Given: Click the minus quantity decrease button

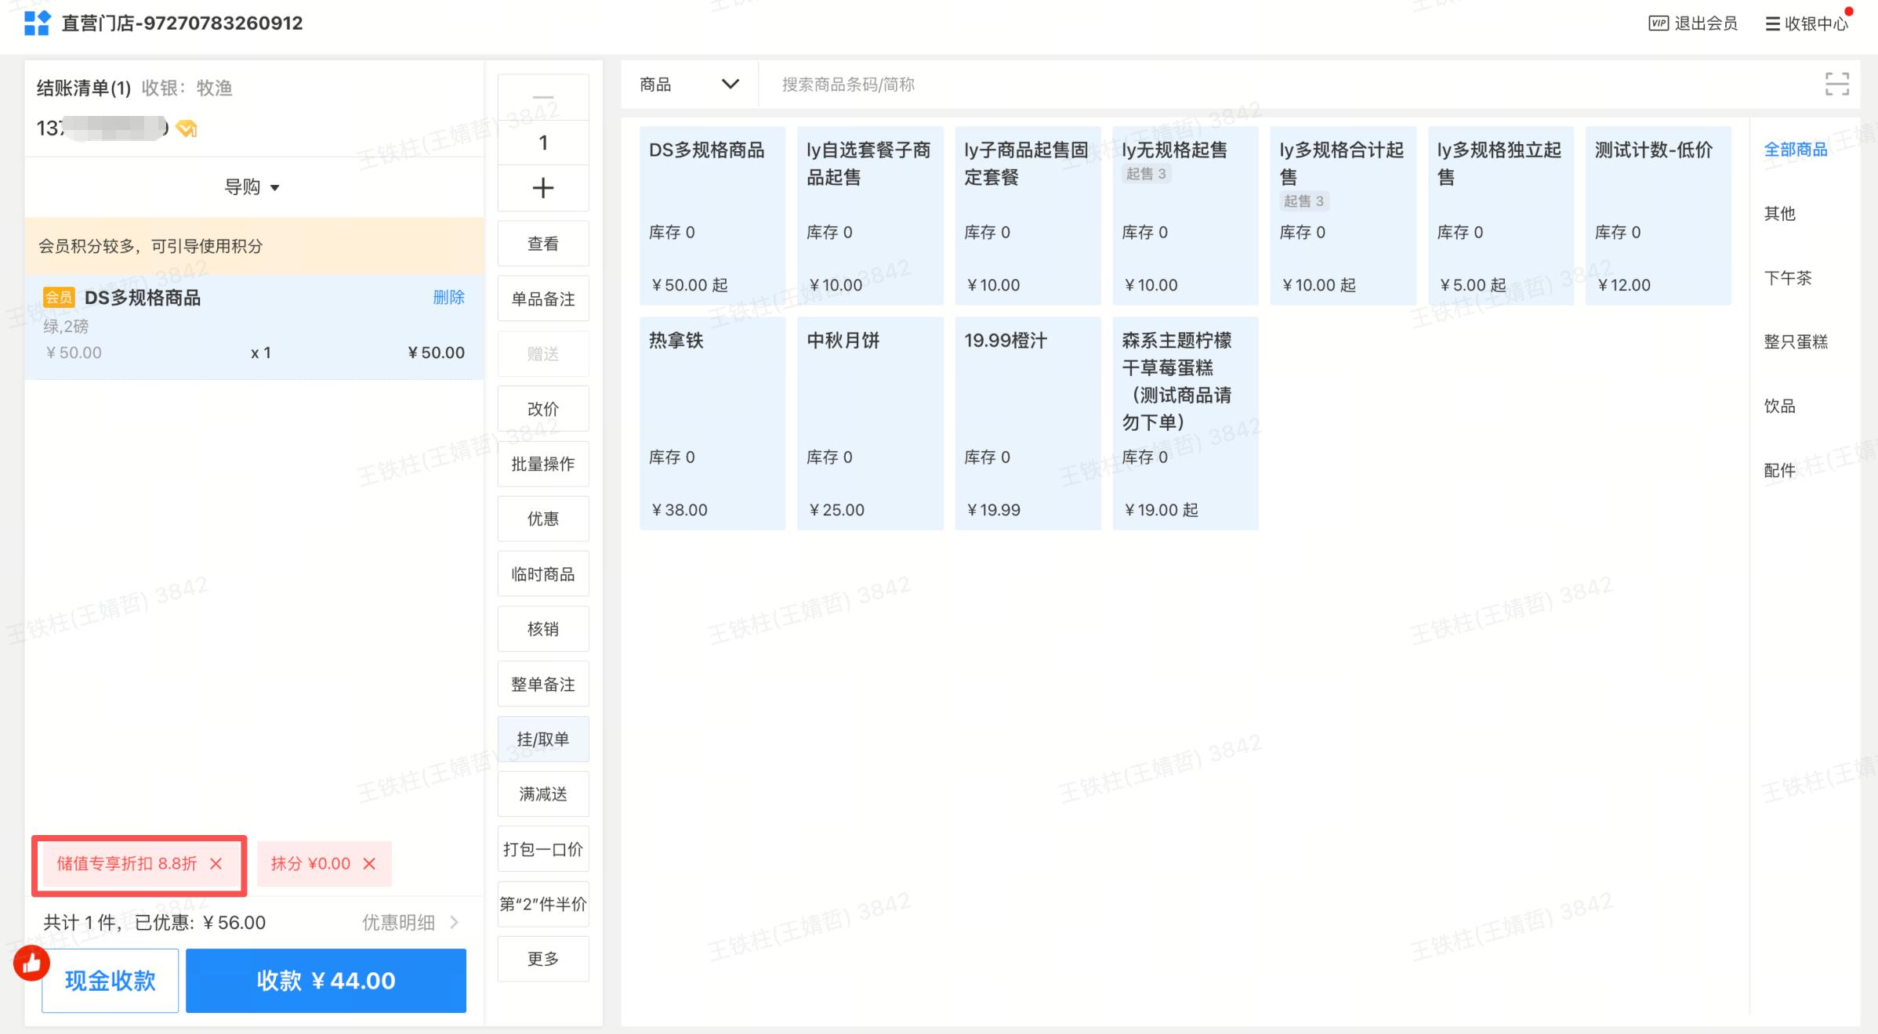Looking at the screenshot, I should 543,97.
